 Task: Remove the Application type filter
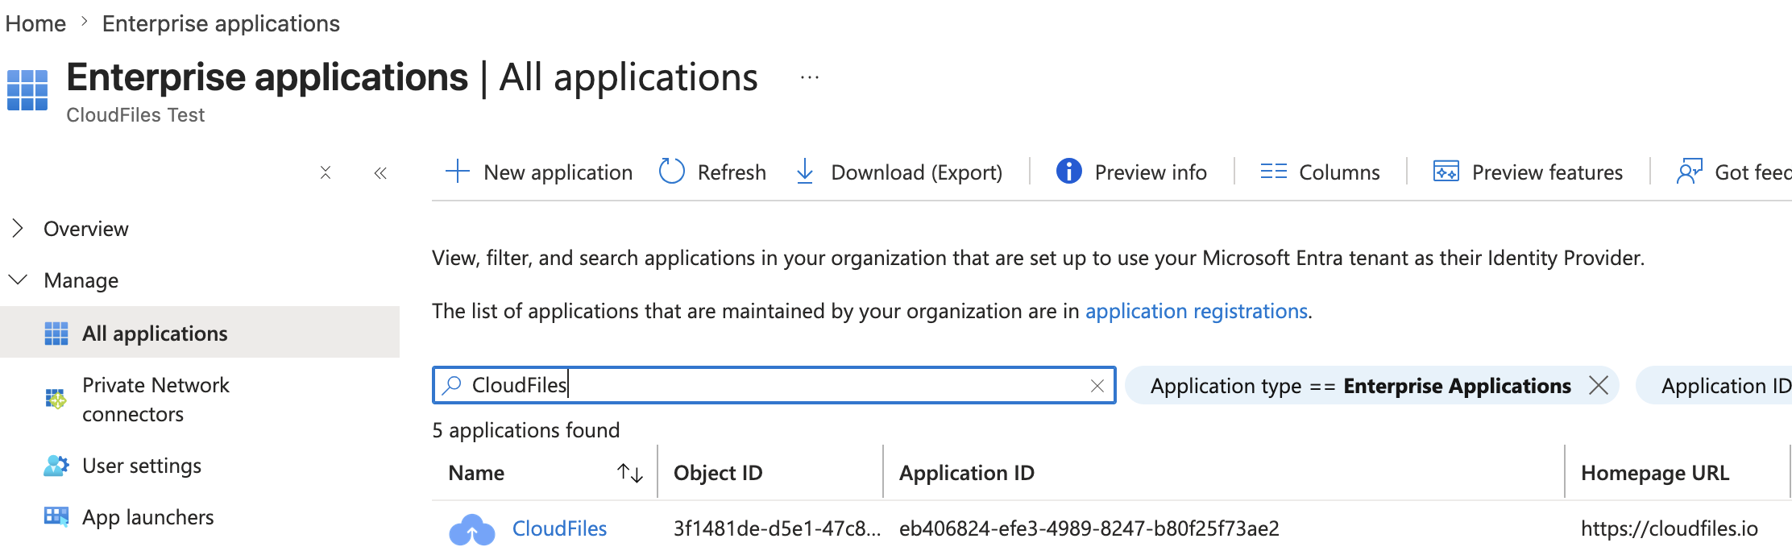coord(1599,386)
